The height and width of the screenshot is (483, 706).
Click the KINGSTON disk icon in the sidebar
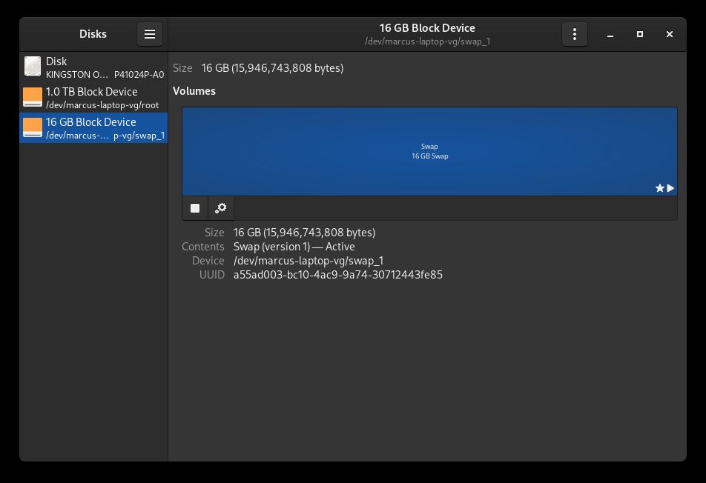click(x=33, y=67)
